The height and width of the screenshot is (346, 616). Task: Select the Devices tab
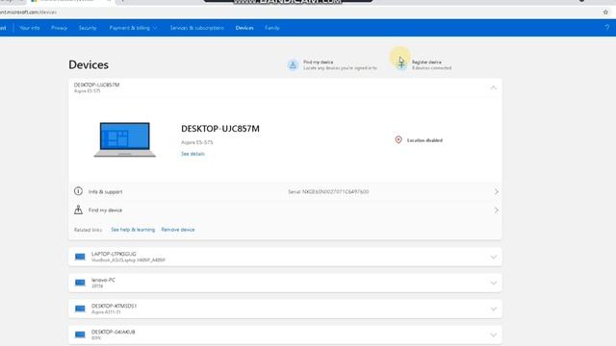pyautogui.click(x=244, y=28)
